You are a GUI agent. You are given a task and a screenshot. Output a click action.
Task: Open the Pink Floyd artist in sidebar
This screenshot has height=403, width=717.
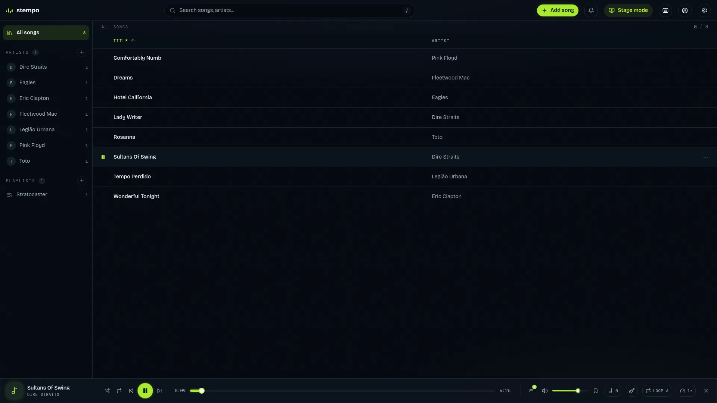pos(46,146)
